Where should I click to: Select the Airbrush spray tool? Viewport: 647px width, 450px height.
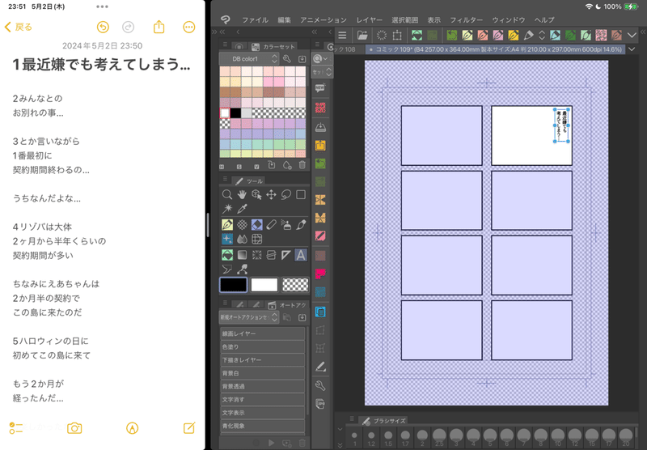286,224
